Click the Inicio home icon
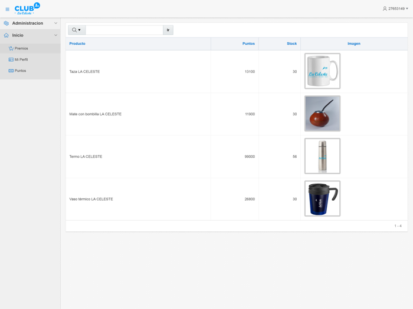The image size is (413, 309). coord(6,35)
